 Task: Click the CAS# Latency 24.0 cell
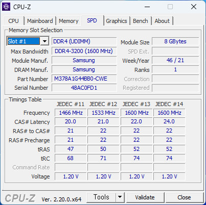point(169,121)
